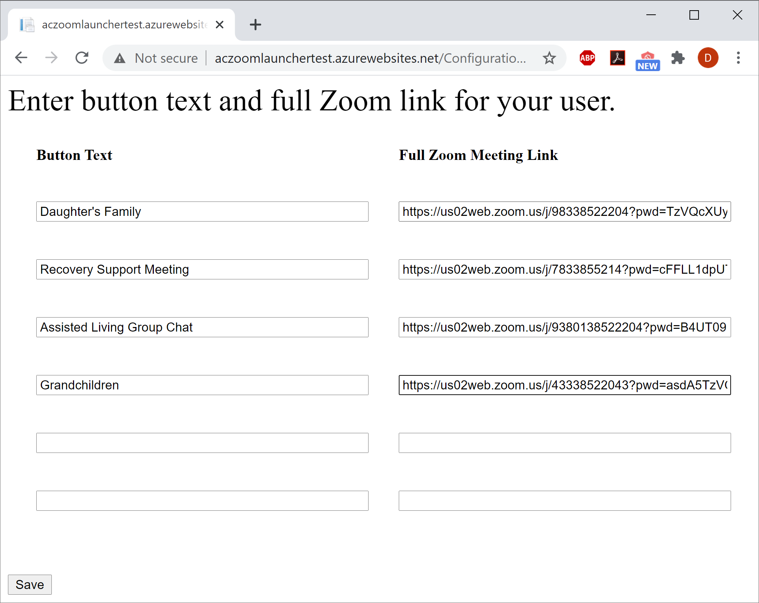
Task: Bookmark this page with the star
Action: 549,58
